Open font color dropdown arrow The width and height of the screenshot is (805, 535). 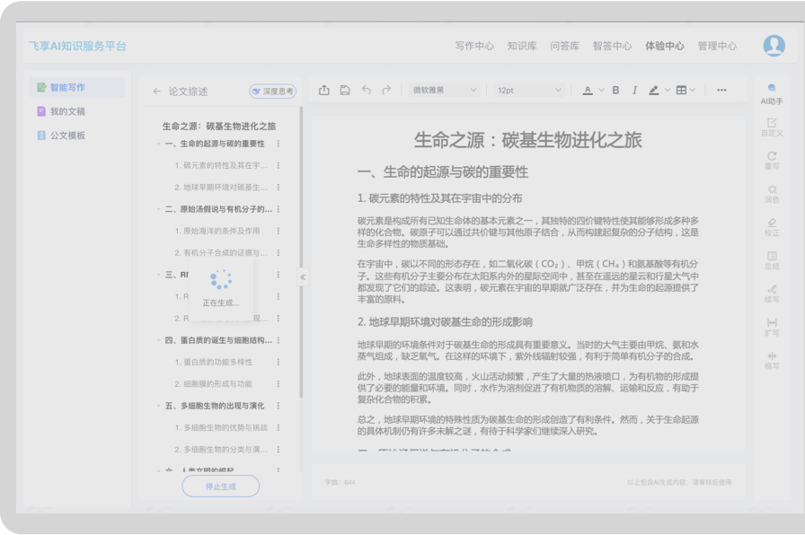(x=601, y=91)
